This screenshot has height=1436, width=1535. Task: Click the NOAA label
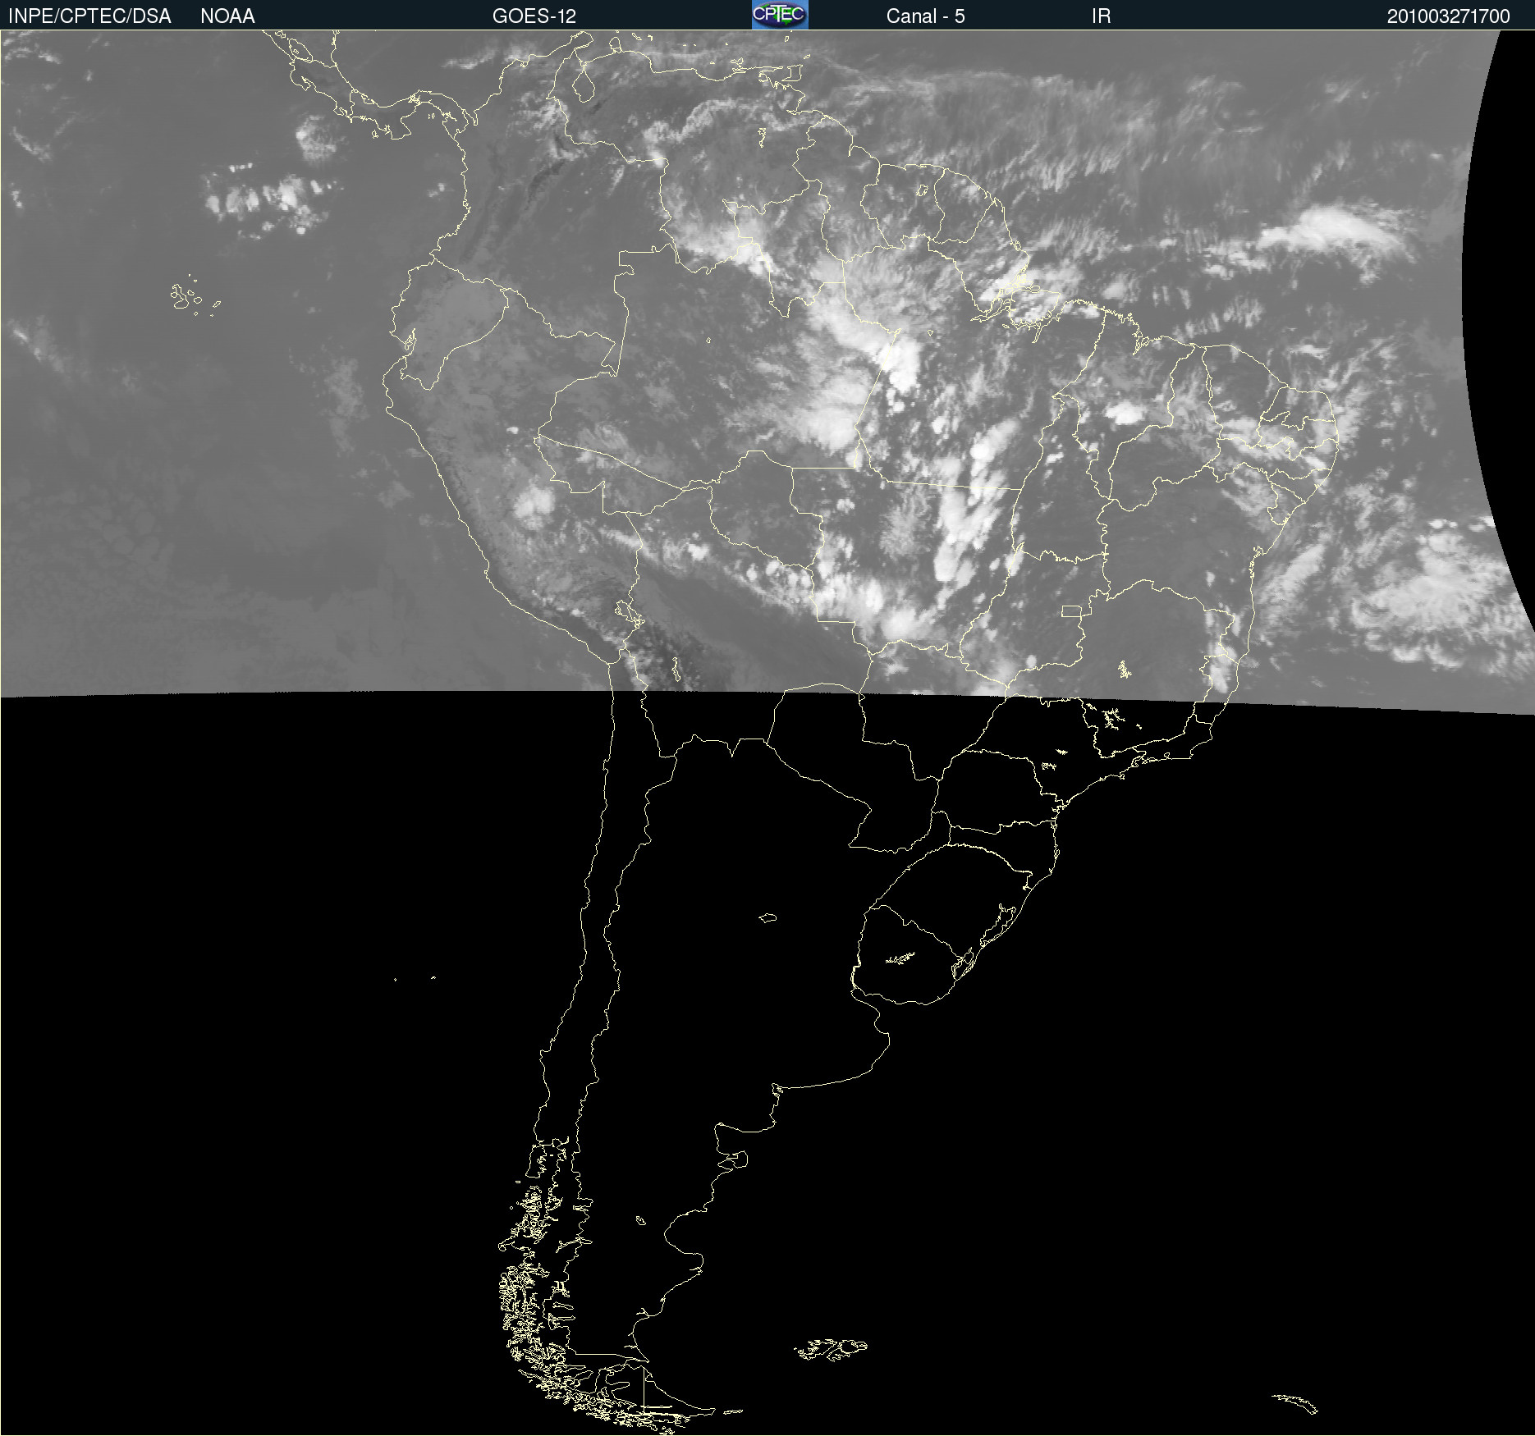pyautogui.click(x=227, y=16)
